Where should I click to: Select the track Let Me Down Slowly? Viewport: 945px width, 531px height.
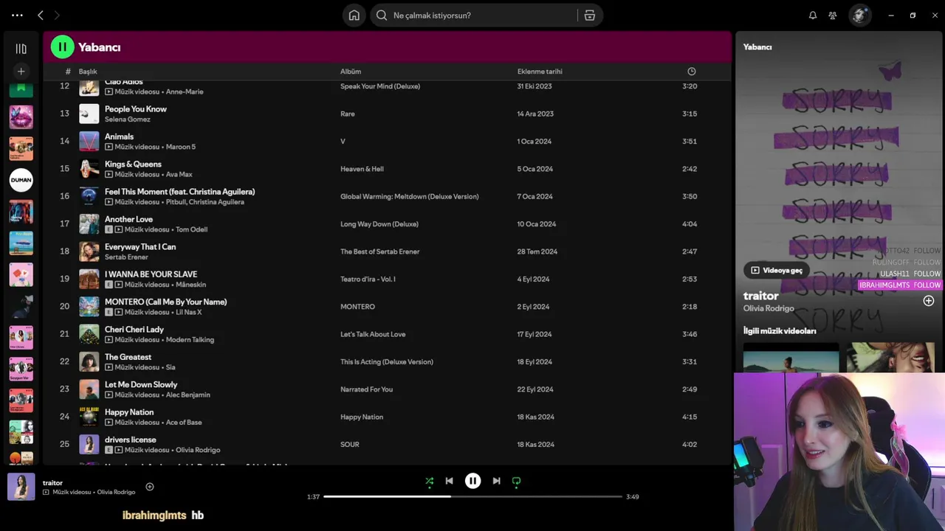(x=141, y=384)
